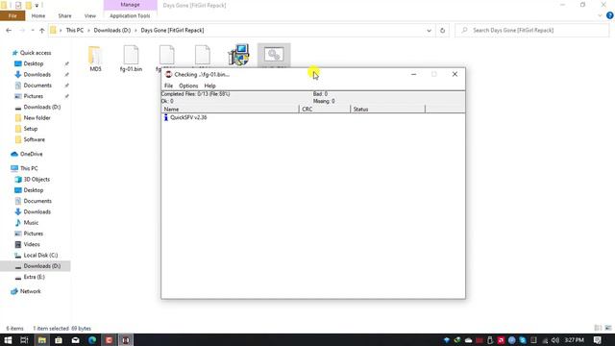Switch to QuickSFV taskbar button
615x346 pixels.
[126, 339]
